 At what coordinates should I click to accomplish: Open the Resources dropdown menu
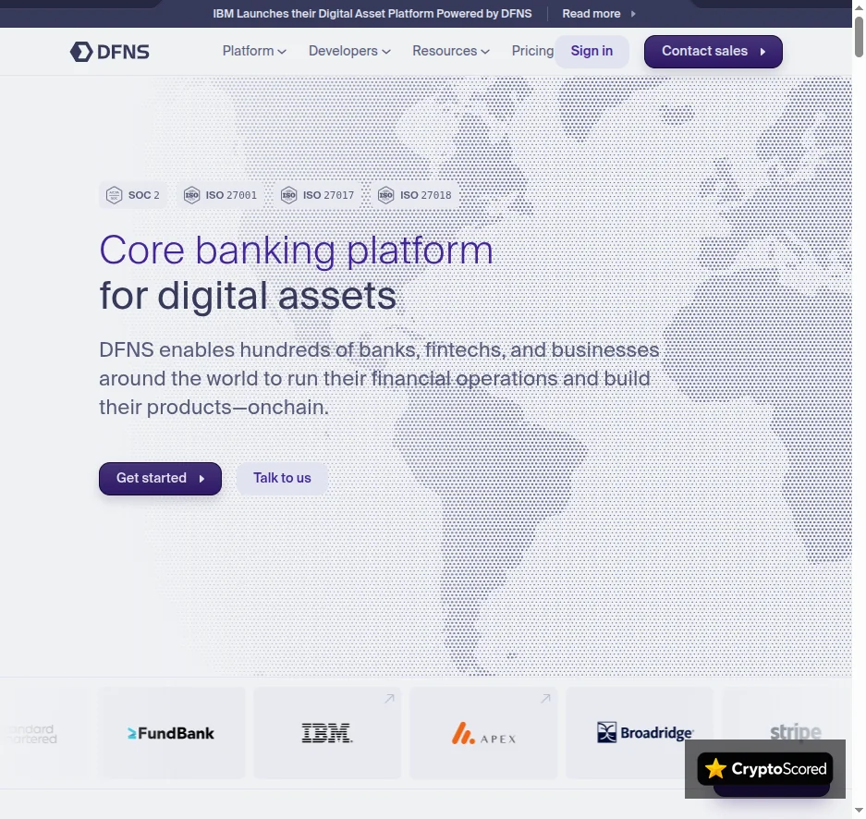click(x=451, y=51)
